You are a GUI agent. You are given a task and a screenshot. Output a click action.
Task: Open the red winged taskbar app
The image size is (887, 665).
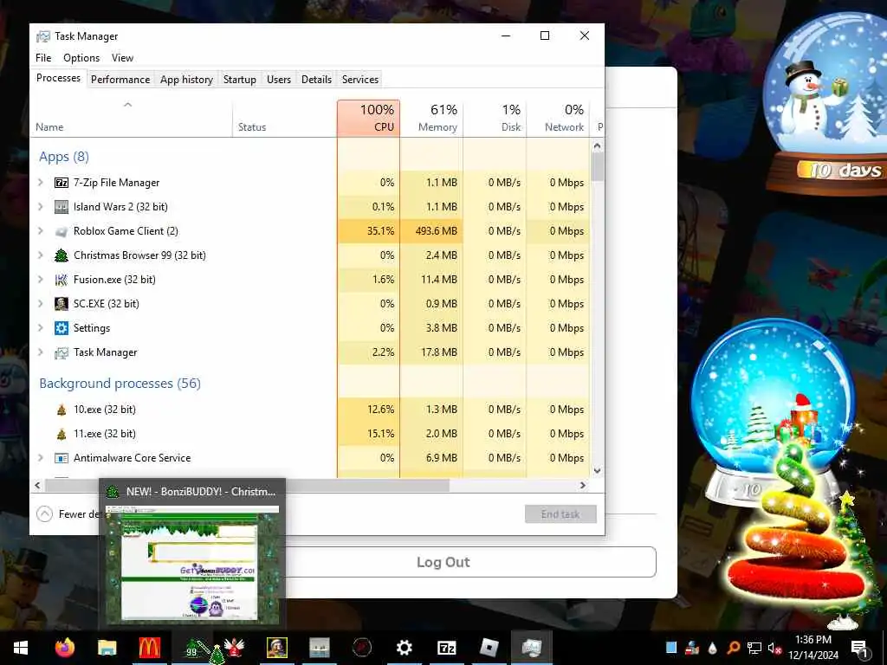coord(234,648)
